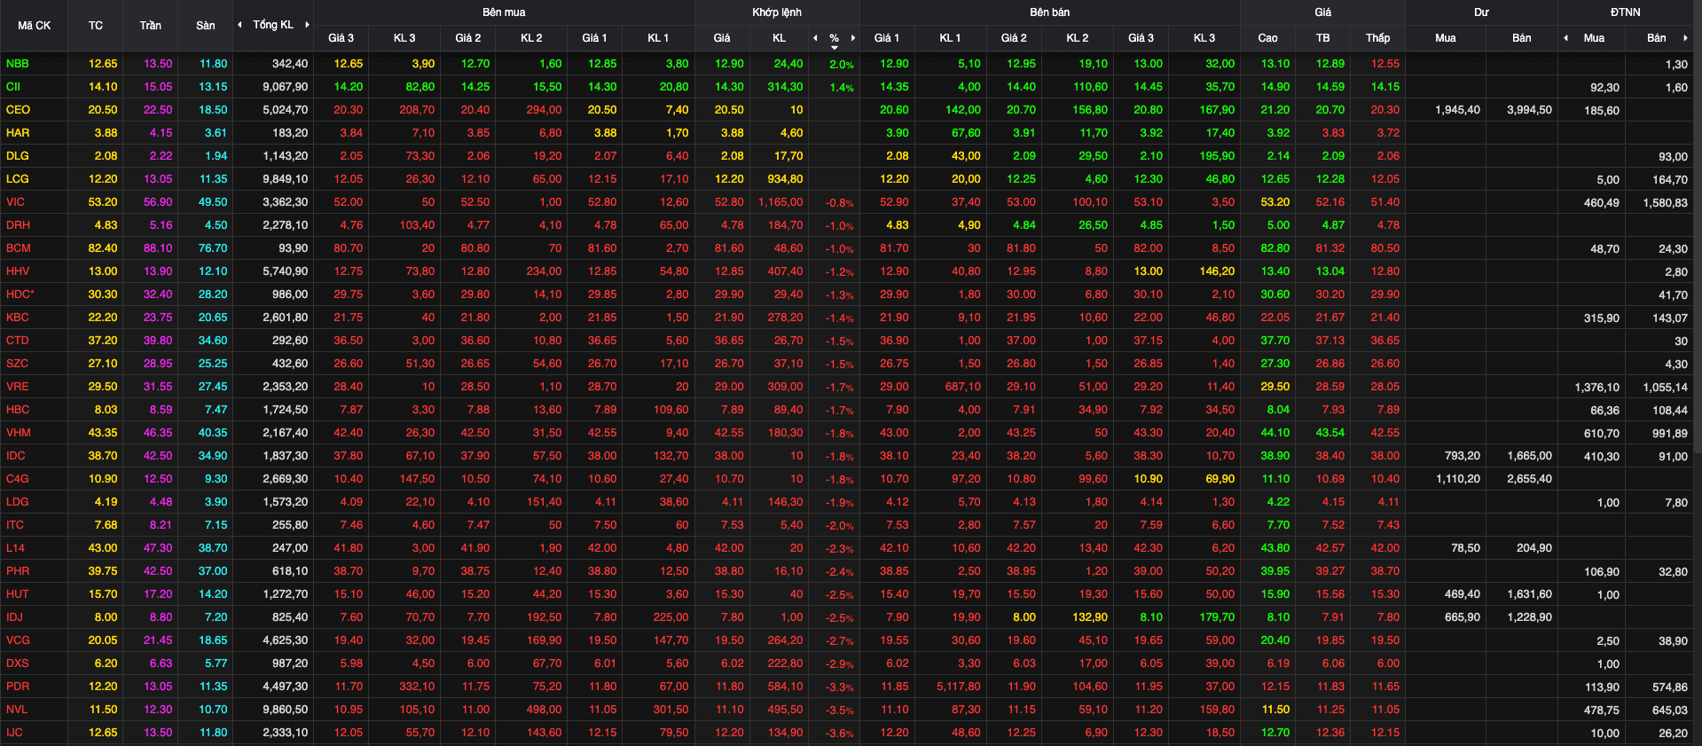Screen dimensions: 1702x746
Task: Open the HHV stock symbol
Action: point(18,271)
